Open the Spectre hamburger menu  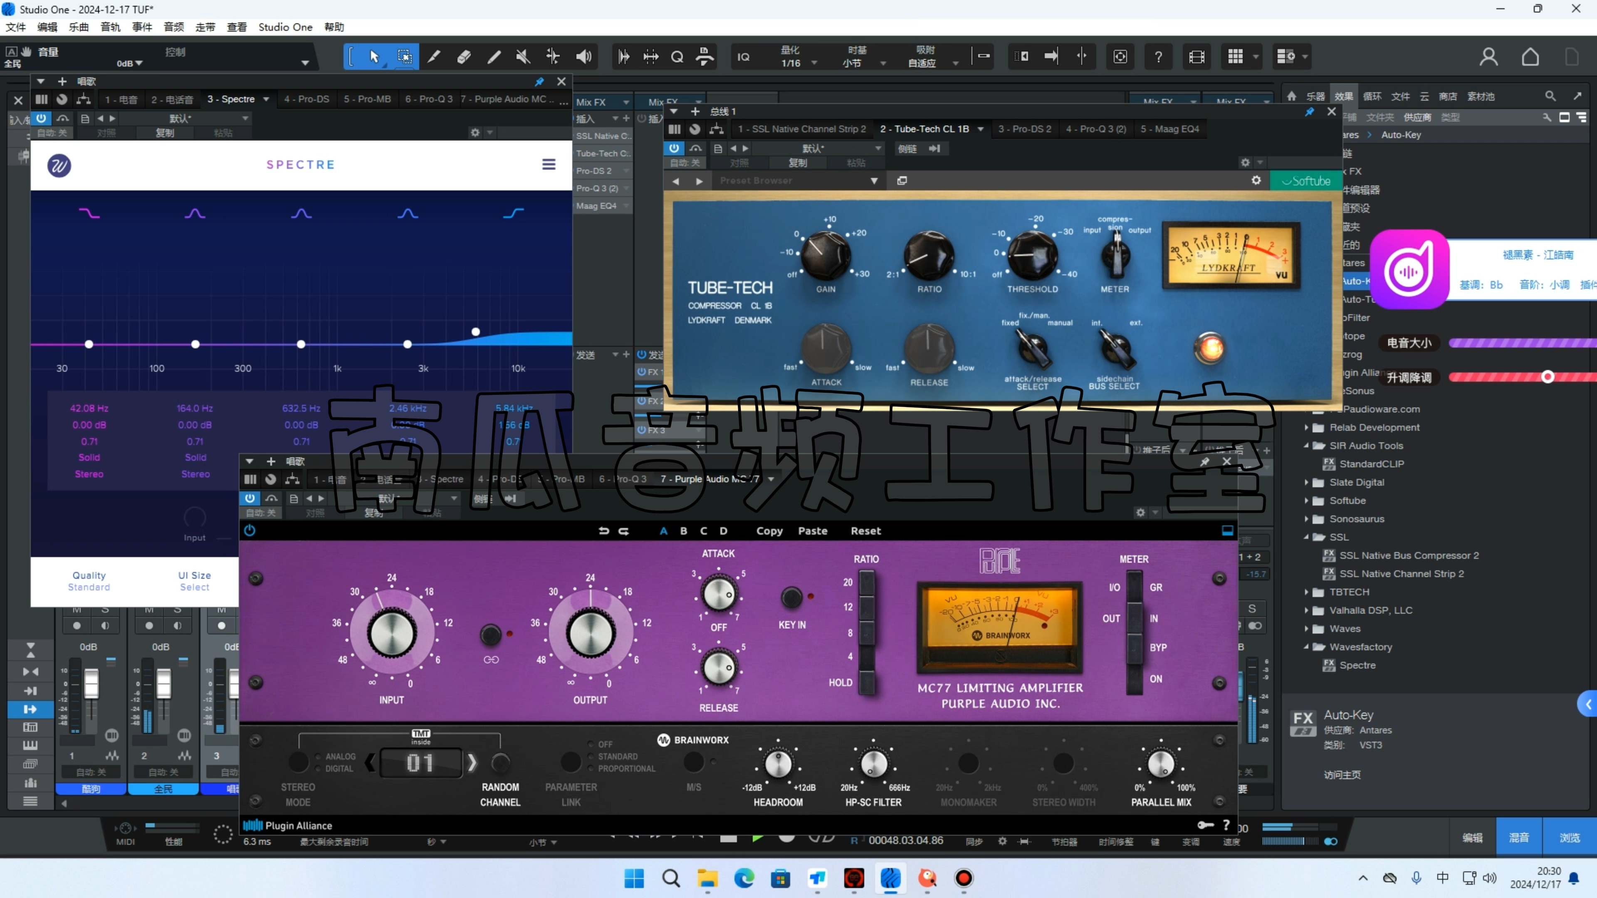pos(549,164)
